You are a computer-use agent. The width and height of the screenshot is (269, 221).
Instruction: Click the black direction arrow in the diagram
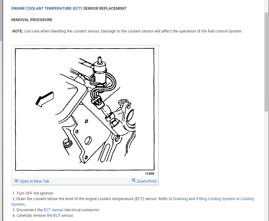(44, 99)
